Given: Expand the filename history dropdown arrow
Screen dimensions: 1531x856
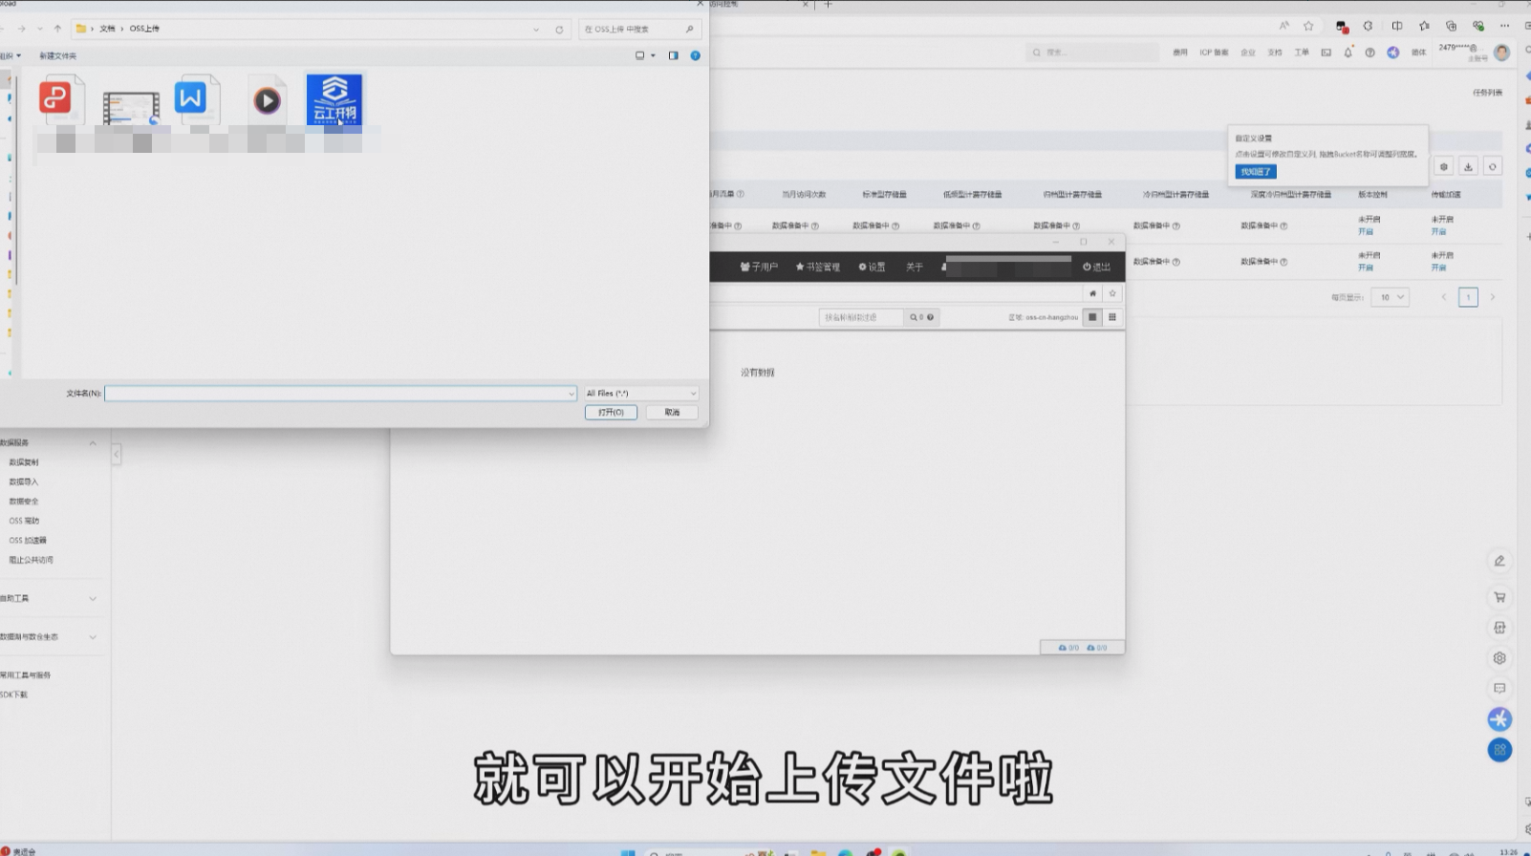Looking at the screenshot, I should tap(571, 394).
